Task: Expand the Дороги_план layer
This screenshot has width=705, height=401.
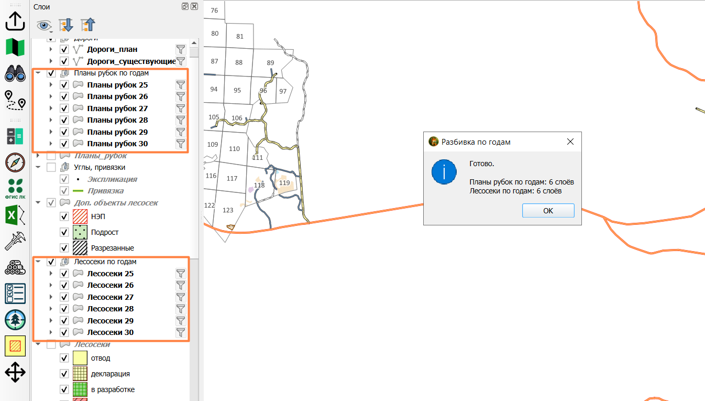Action: [51, 49]
